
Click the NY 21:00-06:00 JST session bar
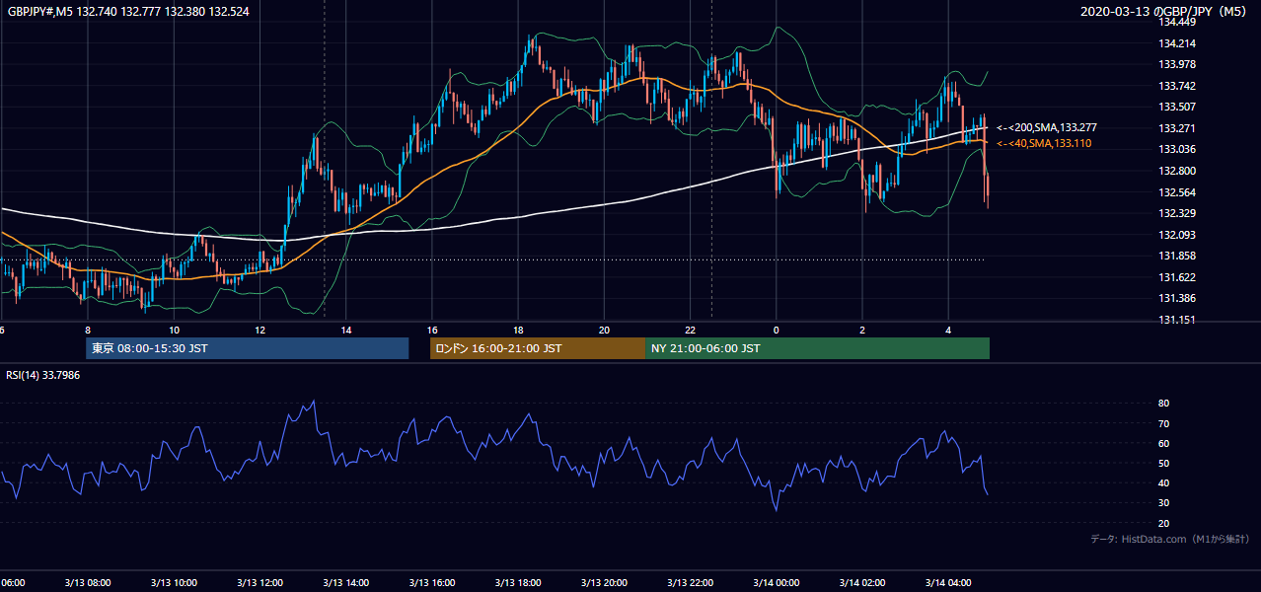pyautogui.click(x=817, y=348)
